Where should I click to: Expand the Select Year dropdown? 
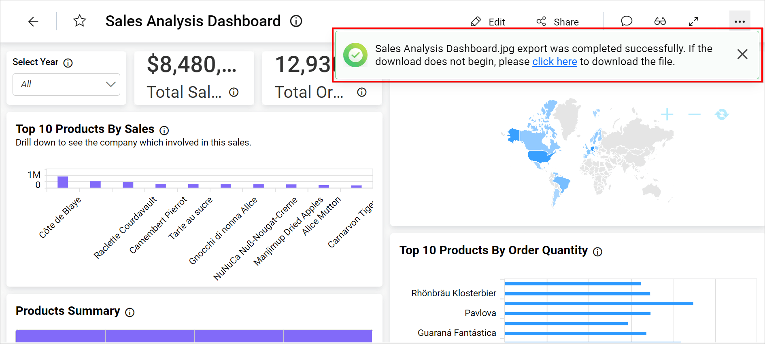[66, 84]
